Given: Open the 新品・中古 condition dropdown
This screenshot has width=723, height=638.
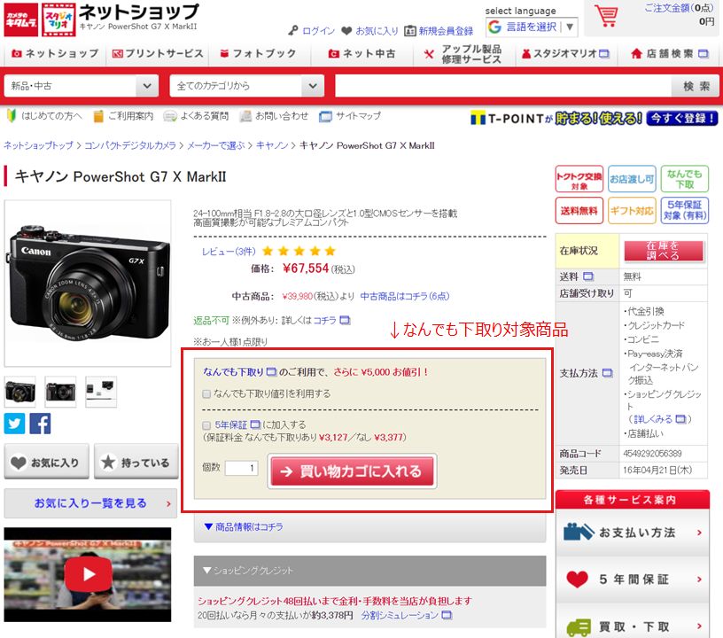Looking at the screenshot, I should 82,86.
